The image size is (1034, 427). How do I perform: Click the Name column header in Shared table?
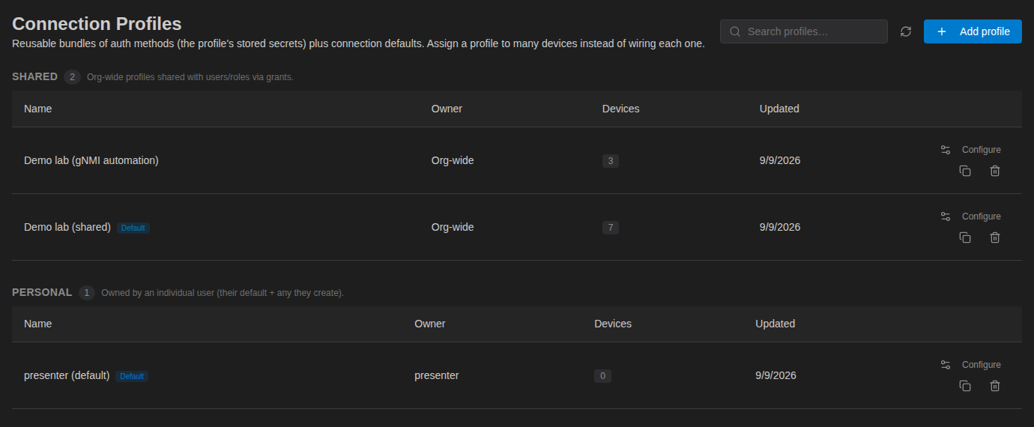tap(37, 109)
